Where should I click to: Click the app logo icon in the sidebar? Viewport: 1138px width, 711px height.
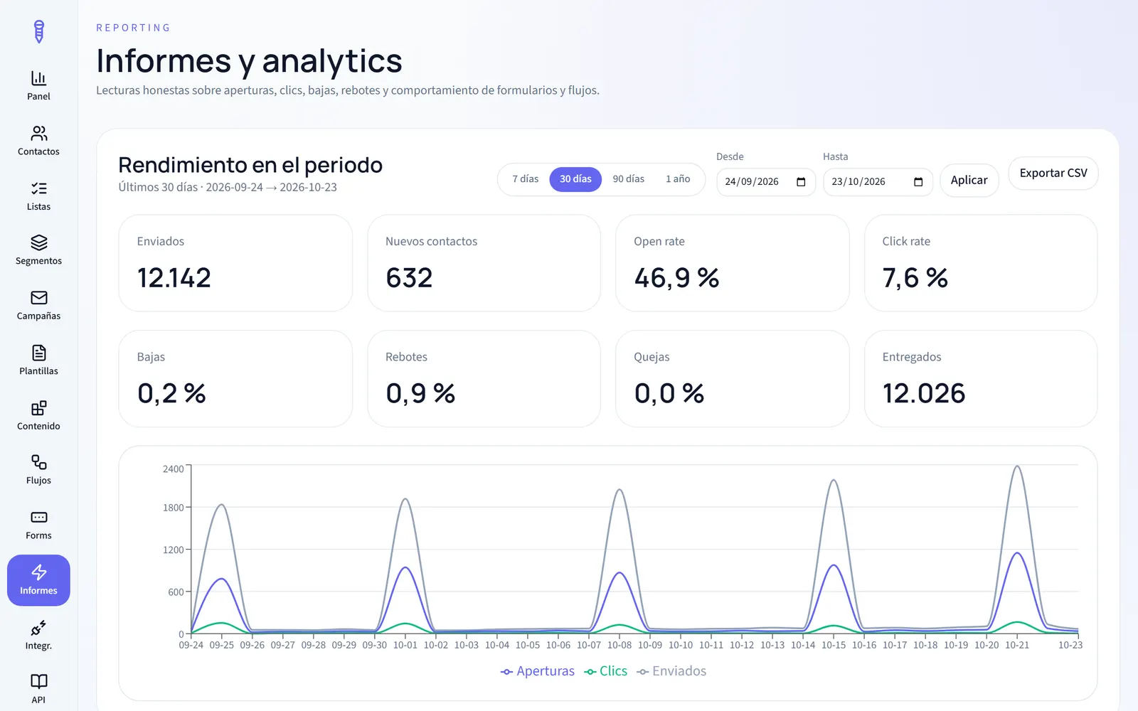click(39, 31)
